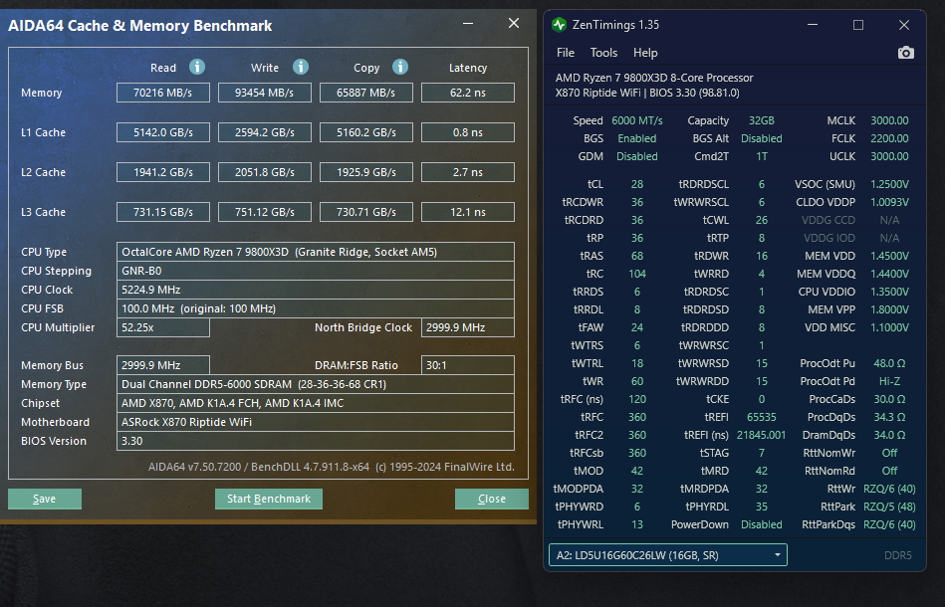The width and height of the screenshot is (945, 607).
Task: Click the Close button in AIDA64 benchmark
Action: (x=492, y=499)
